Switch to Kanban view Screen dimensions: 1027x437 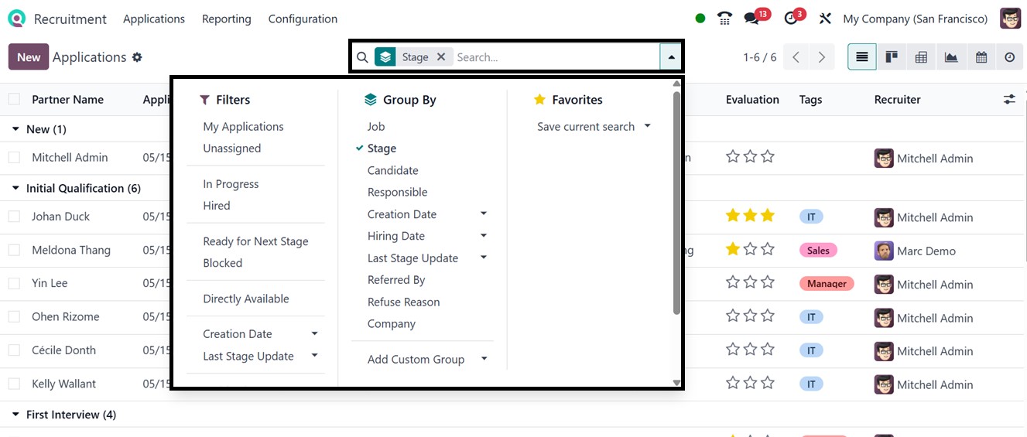coord(892,57)
